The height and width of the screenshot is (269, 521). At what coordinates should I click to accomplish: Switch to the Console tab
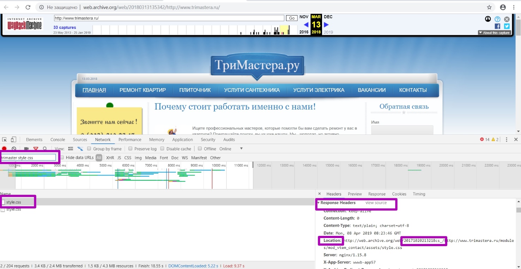pos(58,139)
